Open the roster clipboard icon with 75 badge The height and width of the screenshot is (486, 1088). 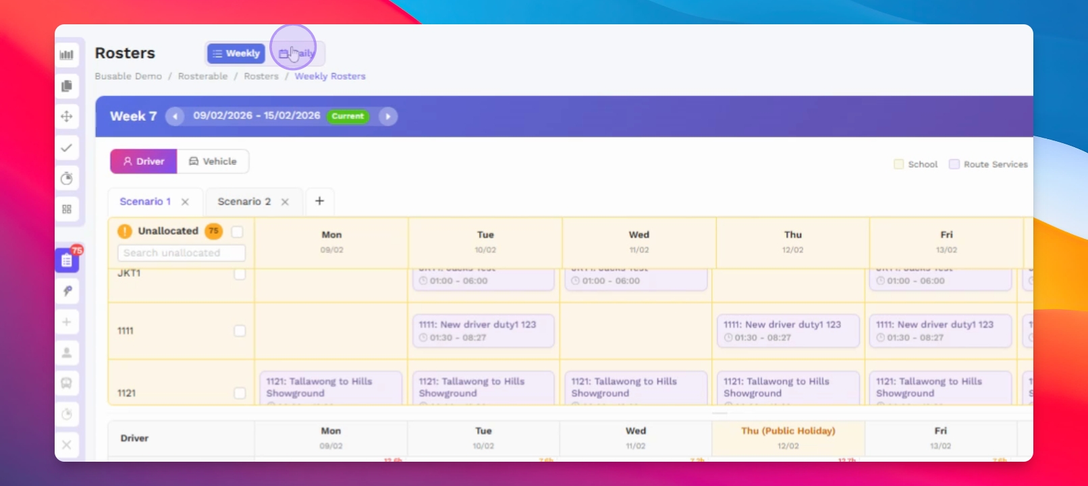click(67, 260)
